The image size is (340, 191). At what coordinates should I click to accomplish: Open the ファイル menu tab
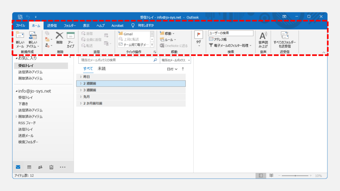coord(20,26)
